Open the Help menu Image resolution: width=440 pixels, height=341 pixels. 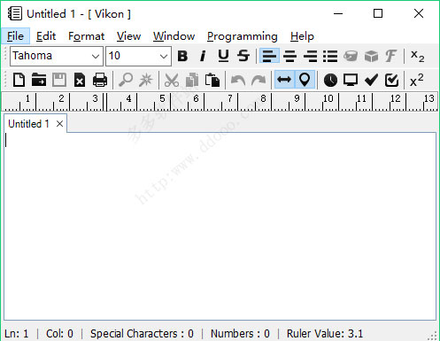tap(302, 36)
